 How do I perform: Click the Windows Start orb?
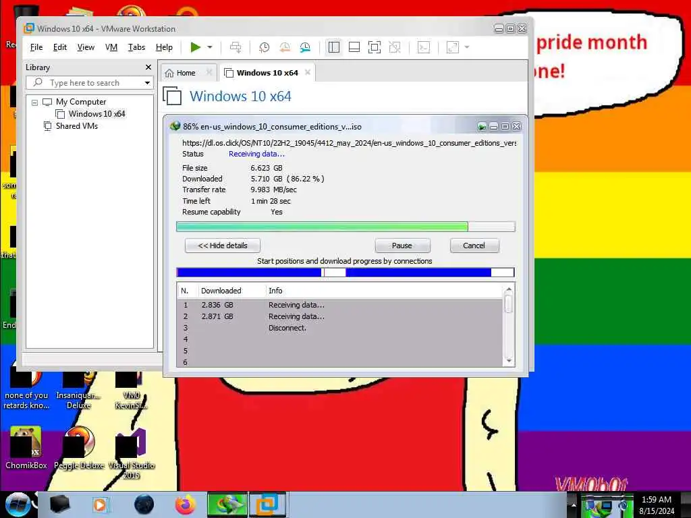point(18,505)
